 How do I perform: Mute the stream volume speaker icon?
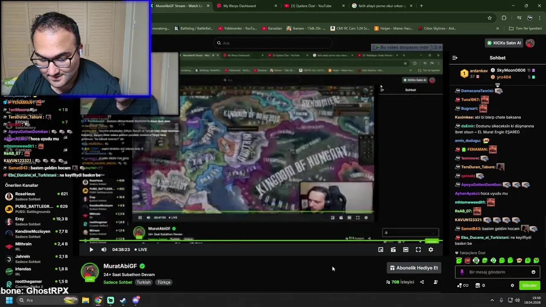(x=104, y=249)
